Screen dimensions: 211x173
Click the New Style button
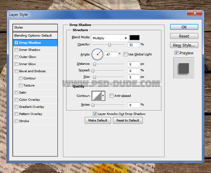(184, 45)
